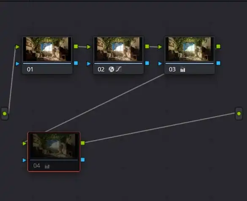Viewport: 247px width, 201px height.
Task: Click node 03's blue key output square
Action: pos(218,63)
